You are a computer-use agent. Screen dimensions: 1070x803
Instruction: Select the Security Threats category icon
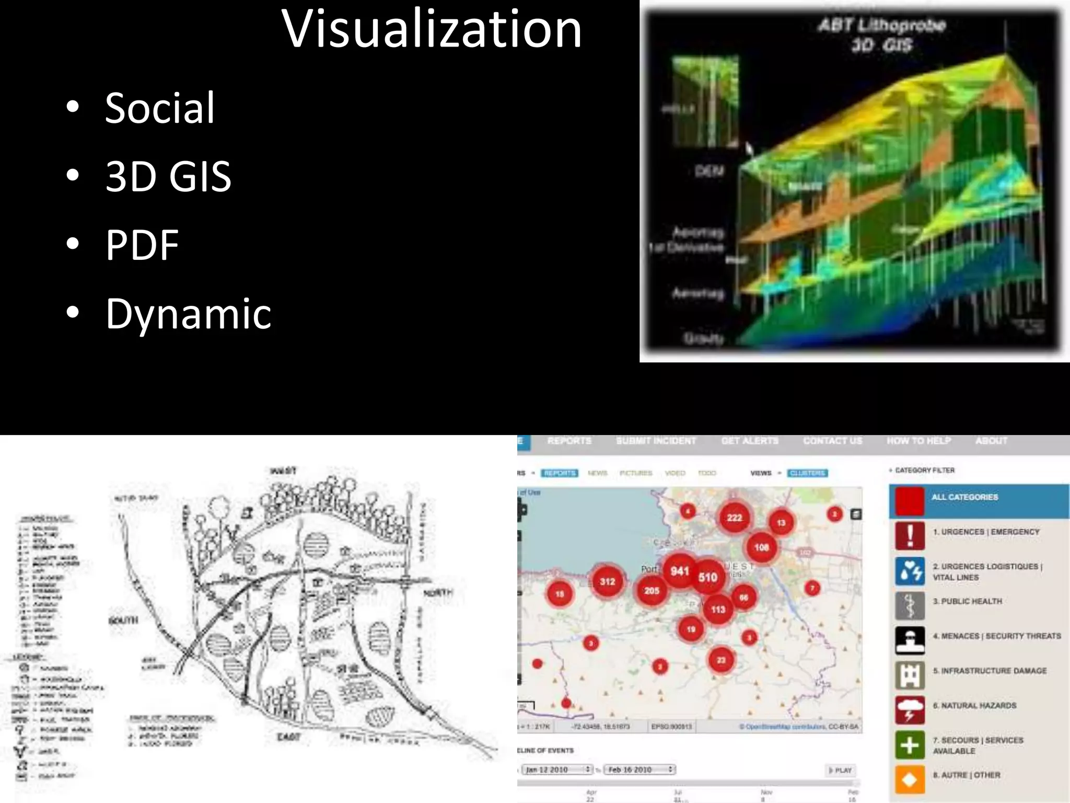pos(910,640)
